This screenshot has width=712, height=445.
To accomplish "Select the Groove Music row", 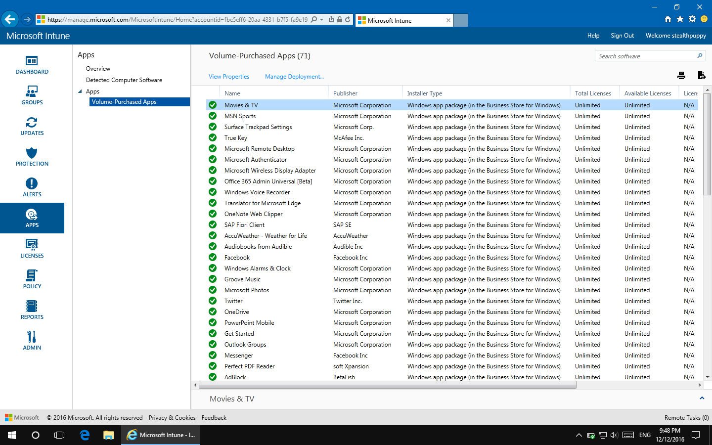I will 452,279.
